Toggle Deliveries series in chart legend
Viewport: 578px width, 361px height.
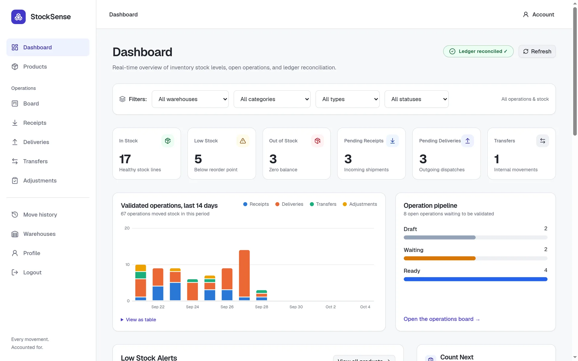click(x=289, y=204)
